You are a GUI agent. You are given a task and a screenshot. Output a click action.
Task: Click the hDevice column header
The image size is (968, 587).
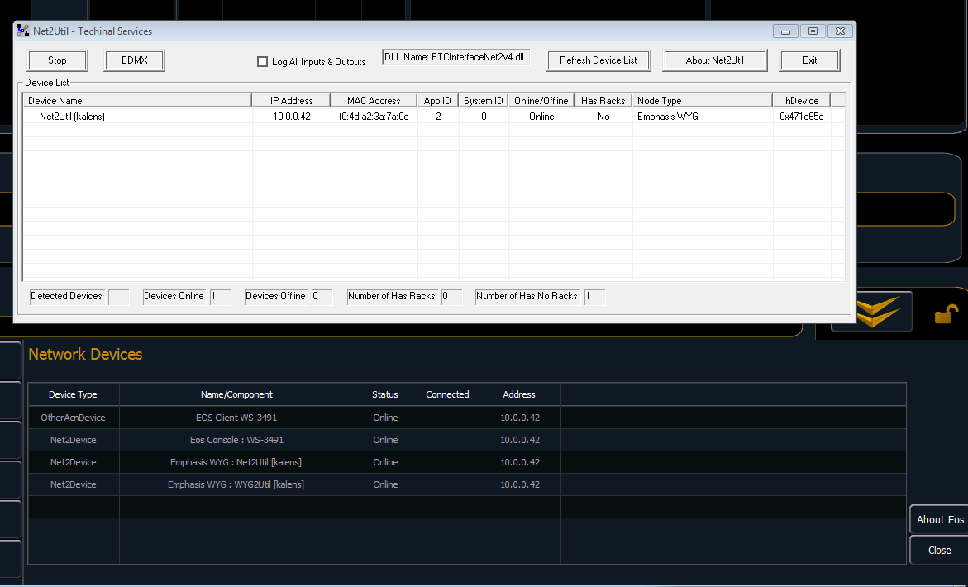coord(802,101)
